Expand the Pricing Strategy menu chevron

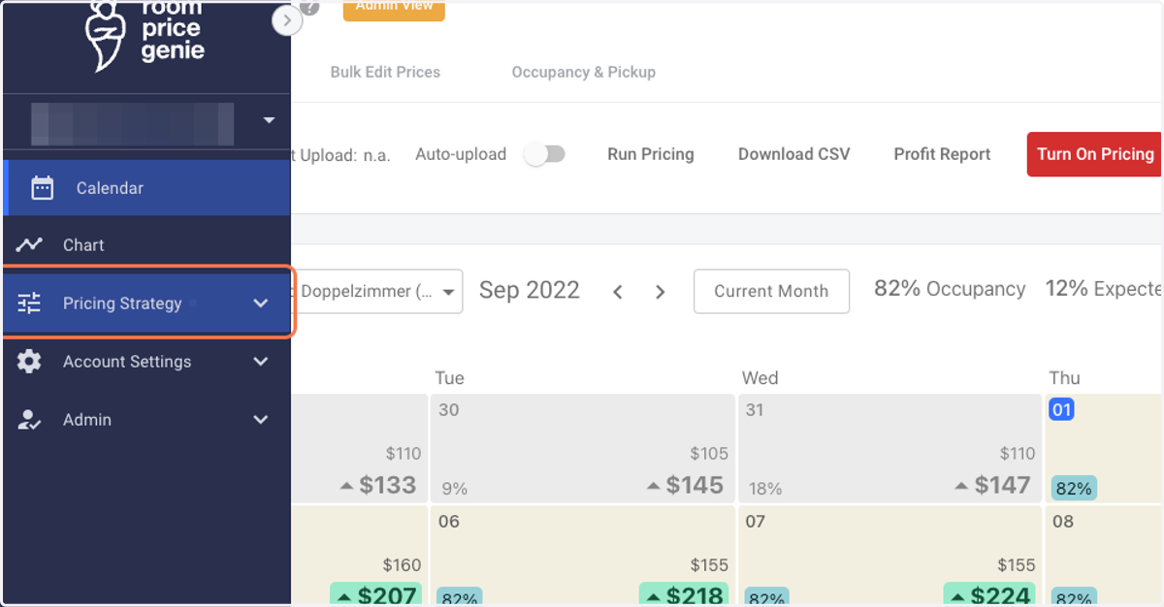click(260, 303)
